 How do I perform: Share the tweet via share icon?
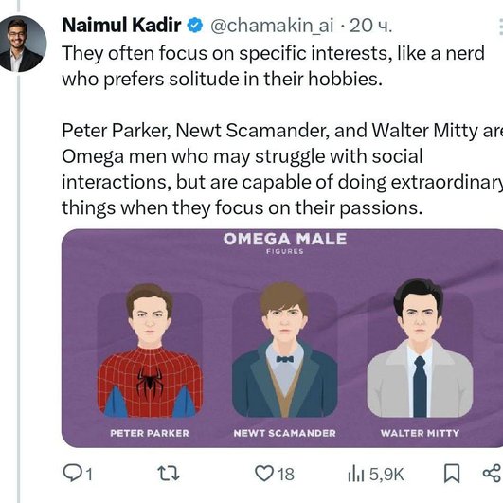(492, 474)
